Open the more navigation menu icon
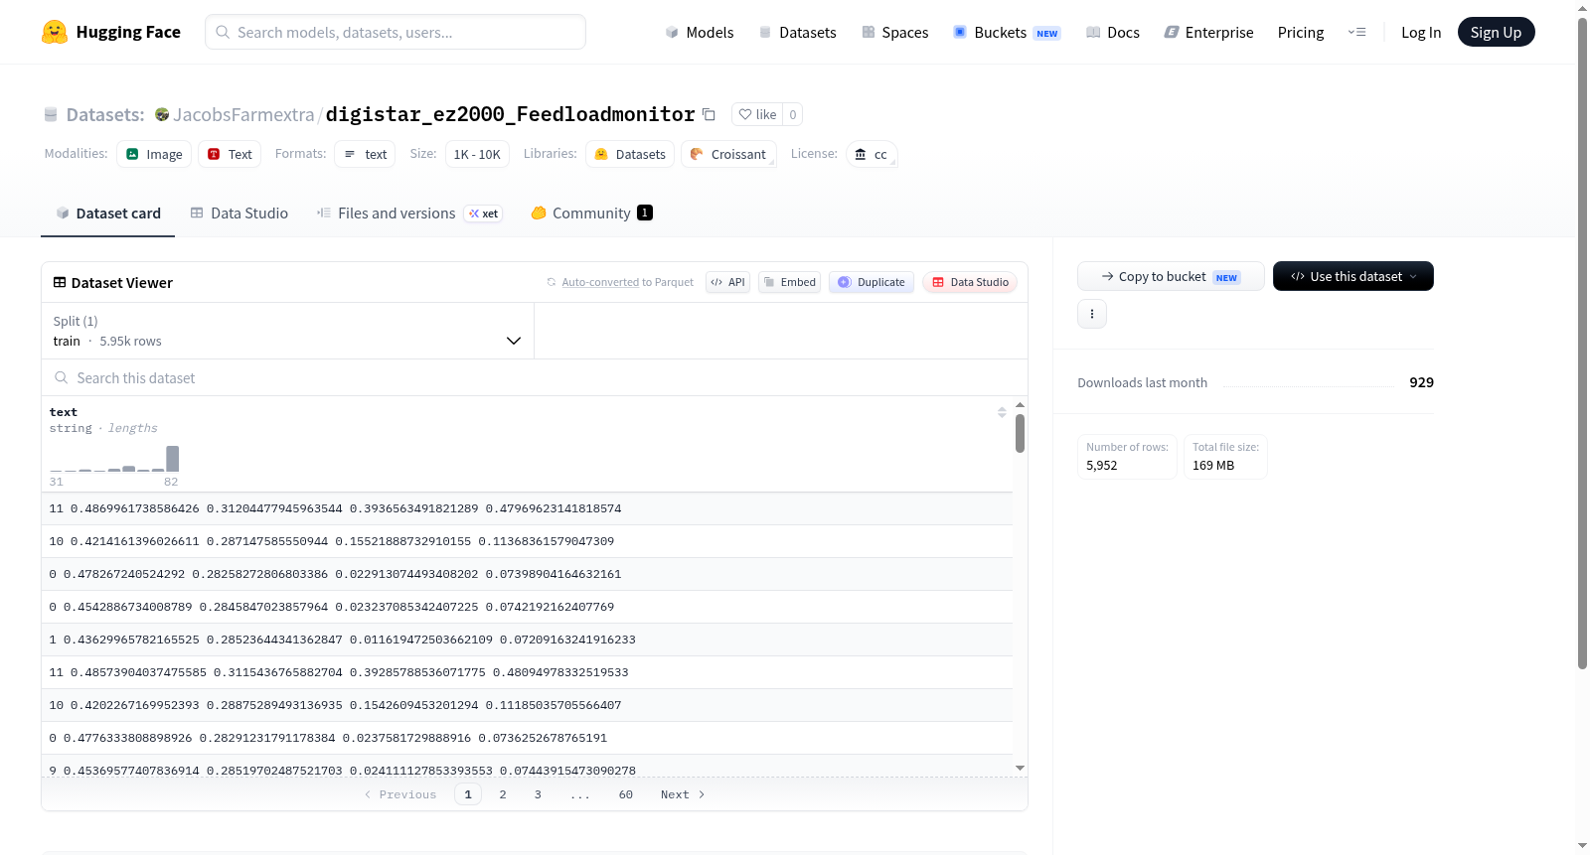 [x=1356, y=32]
